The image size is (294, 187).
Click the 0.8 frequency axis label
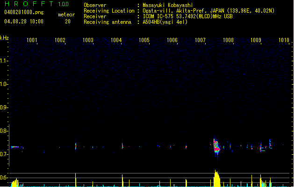4,131
